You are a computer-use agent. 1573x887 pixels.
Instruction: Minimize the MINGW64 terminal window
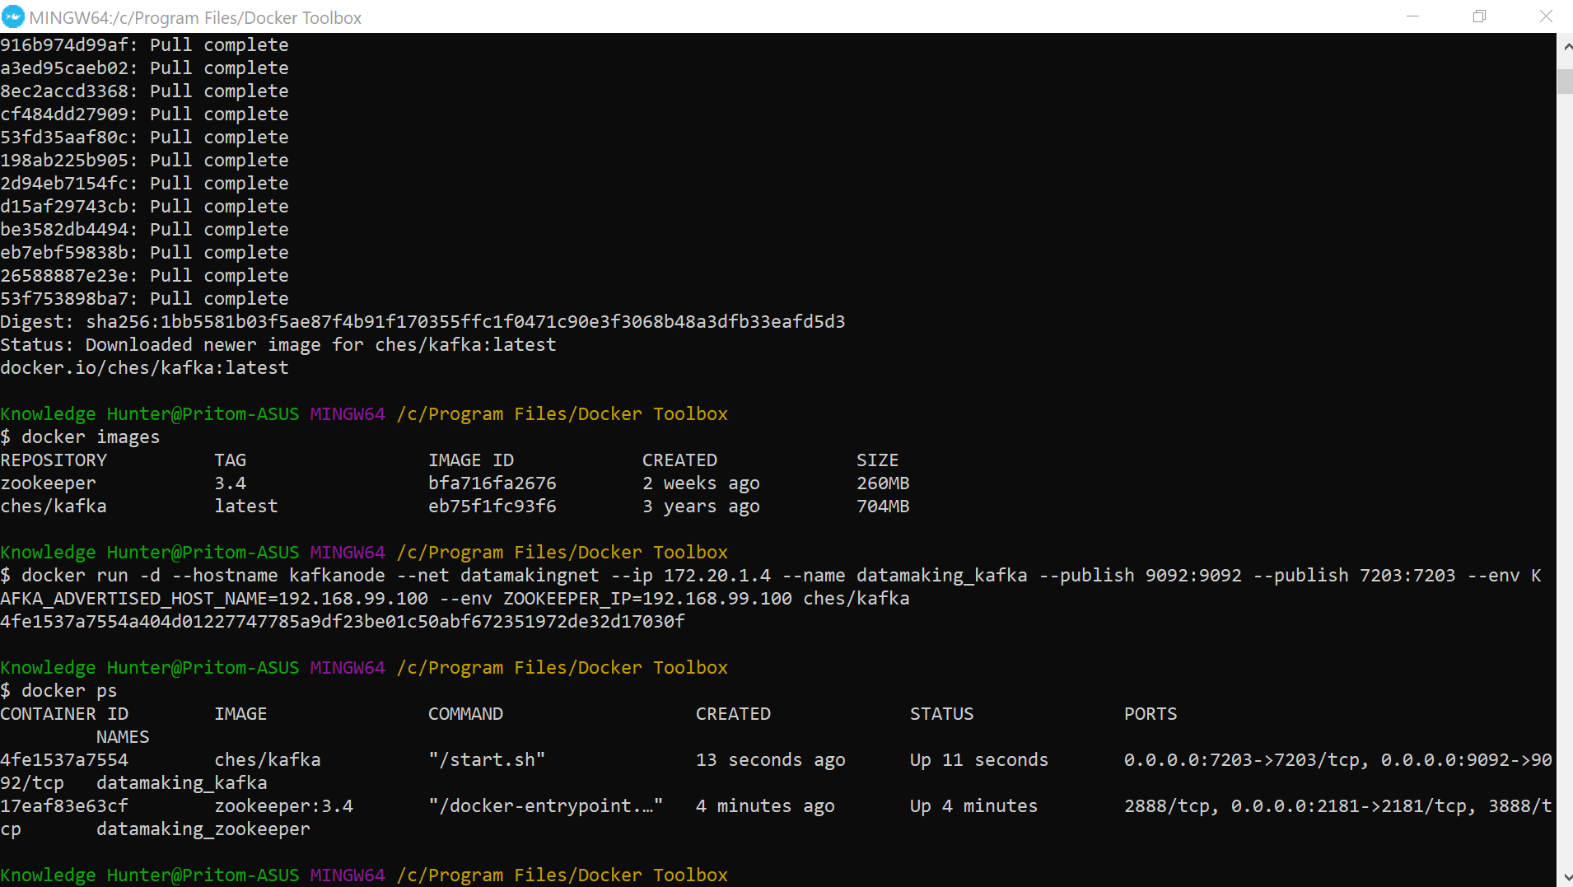click(x=1412, y=16)
